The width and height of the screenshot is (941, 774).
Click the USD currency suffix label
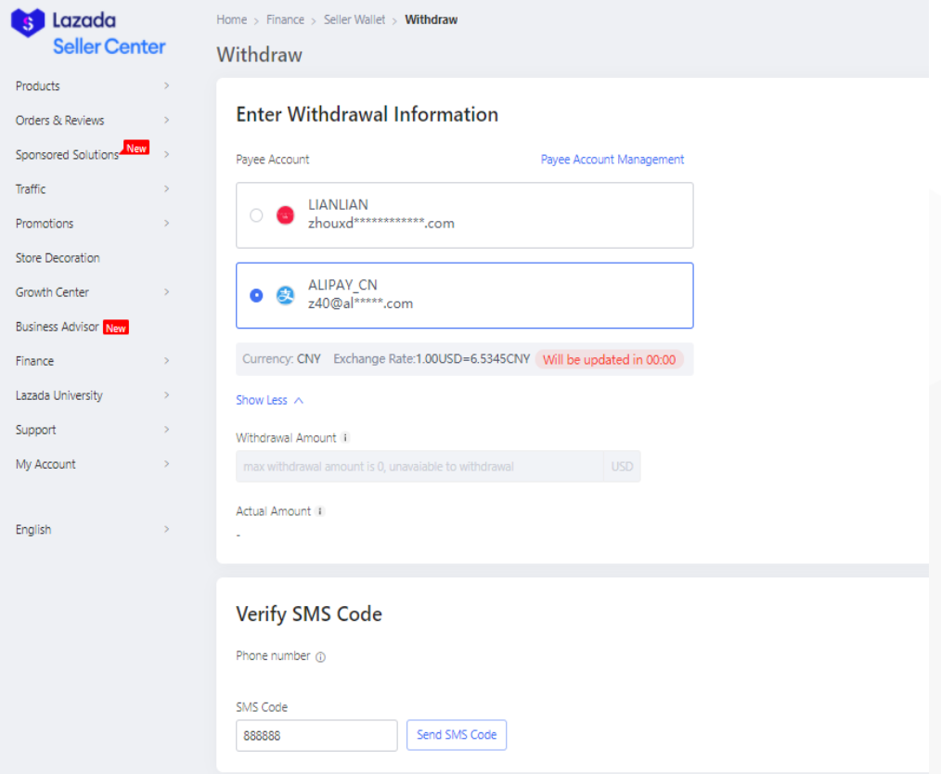[x=623, y=466]
